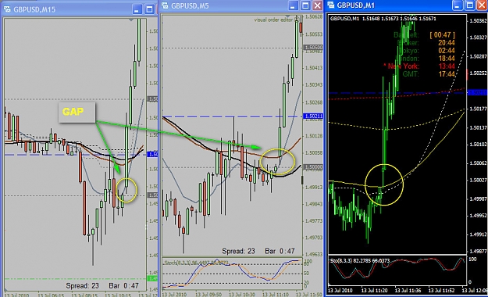Click 13 Jul 09:50 on M5 time axis
The width and height of the screenshot is (488, 297).
[208, 295]
